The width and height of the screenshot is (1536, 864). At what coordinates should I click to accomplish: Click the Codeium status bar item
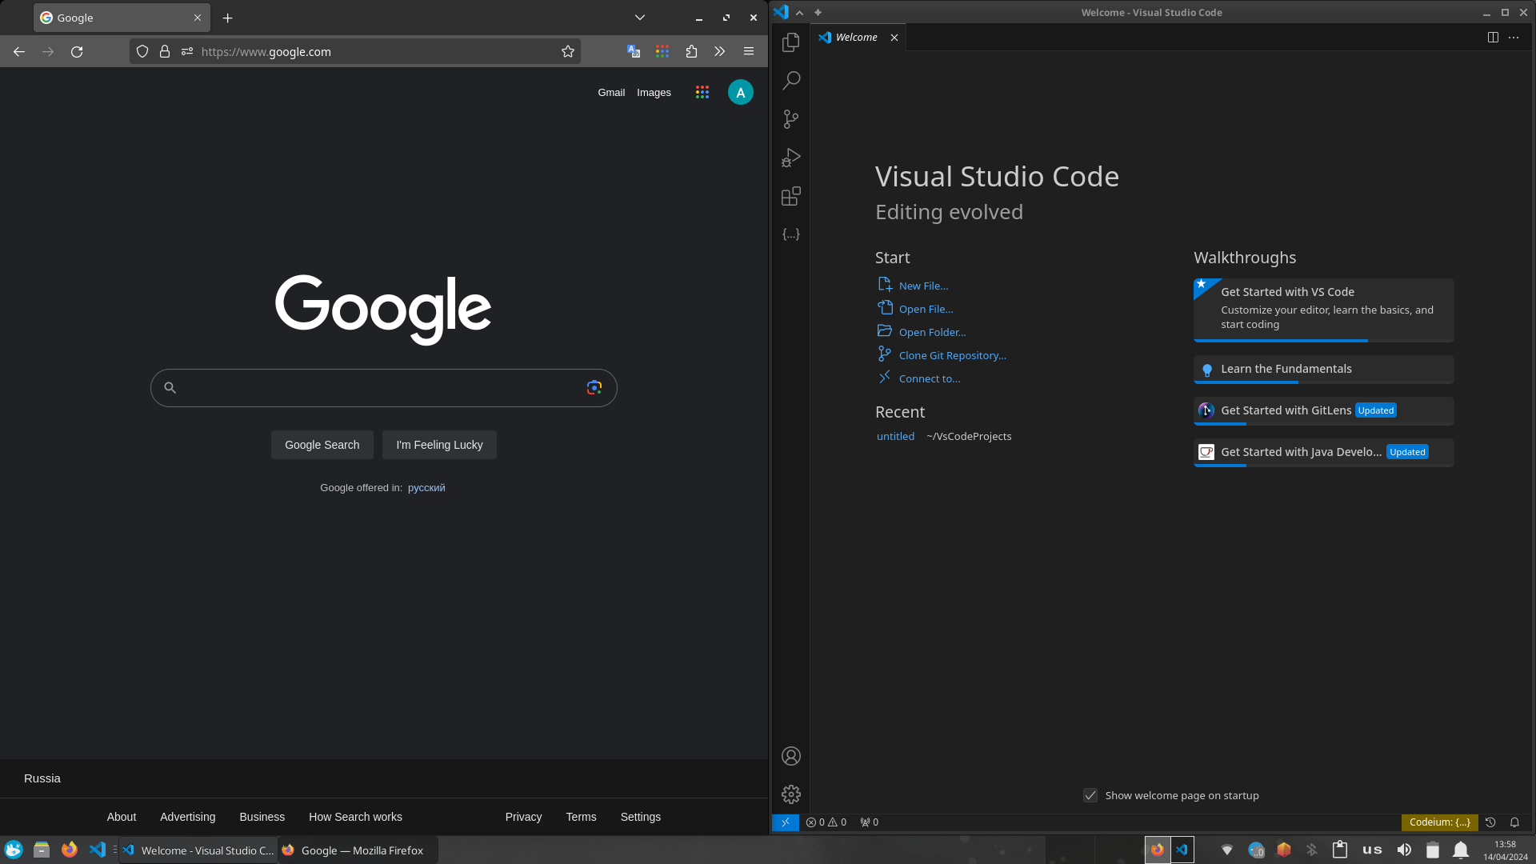(x=1439, y=822)
